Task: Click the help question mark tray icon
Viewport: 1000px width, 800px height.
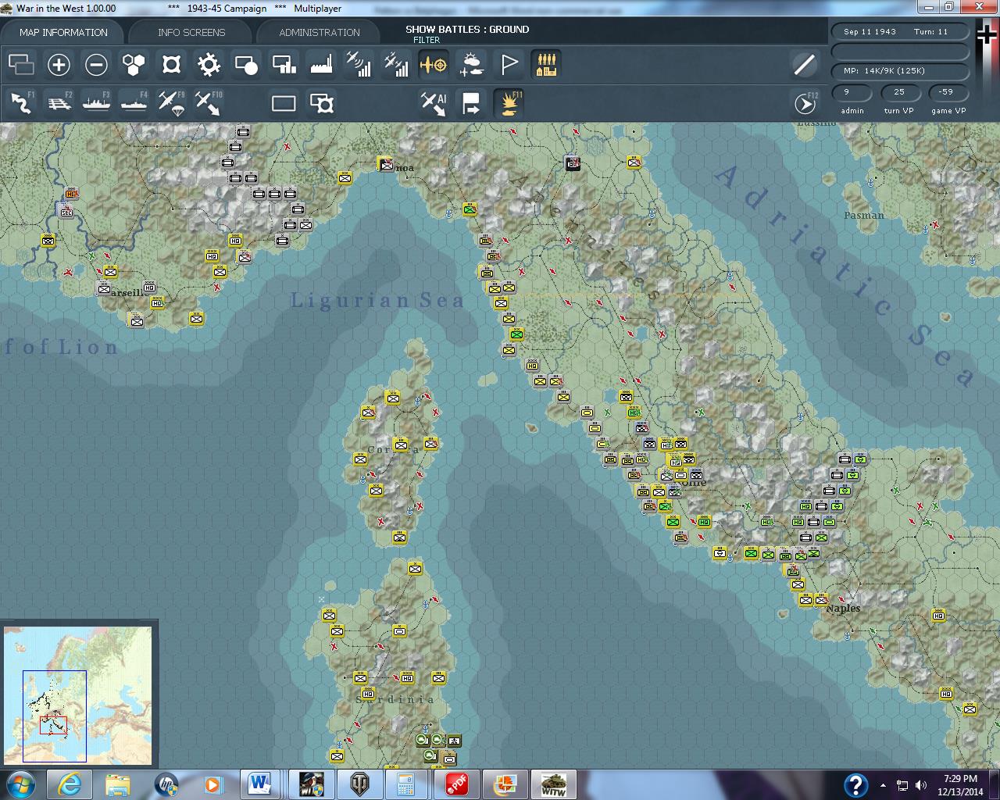Action: [x=856, y=785]
